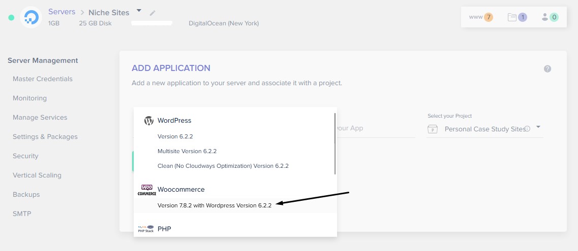
Task: Click the project info icon
Action: point(527,129)
